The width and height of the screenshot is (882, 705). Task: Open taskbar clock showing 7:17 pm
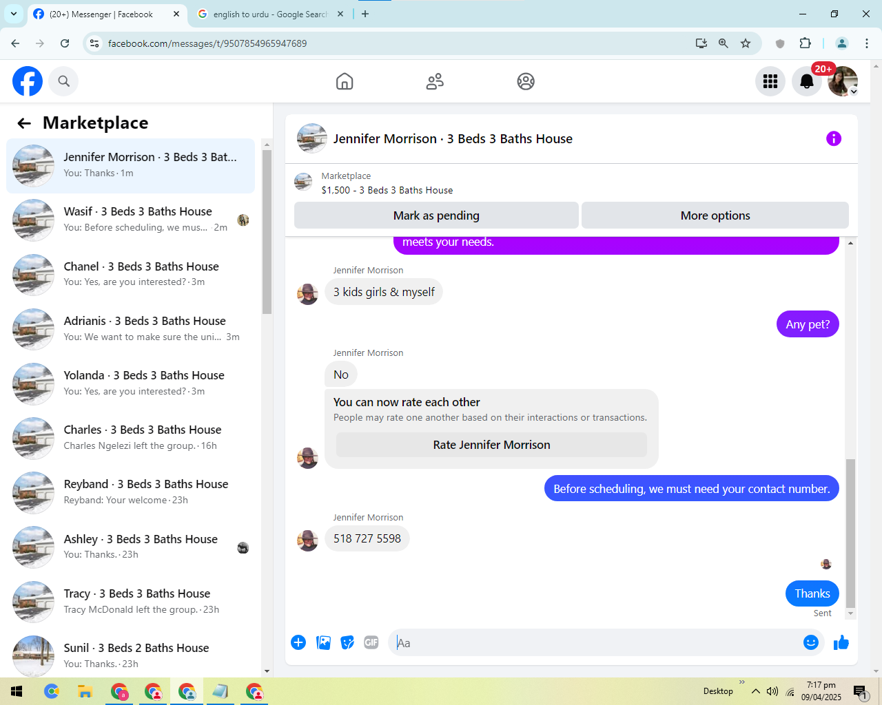pos(821,691)
